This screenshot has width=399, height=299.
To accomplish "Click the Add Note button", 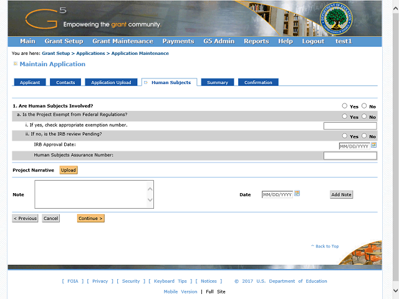I will 341,194.
